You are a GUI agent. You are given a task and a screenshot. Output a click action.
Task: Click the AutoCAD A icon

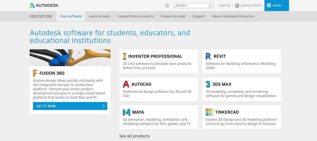click(126, 84)
